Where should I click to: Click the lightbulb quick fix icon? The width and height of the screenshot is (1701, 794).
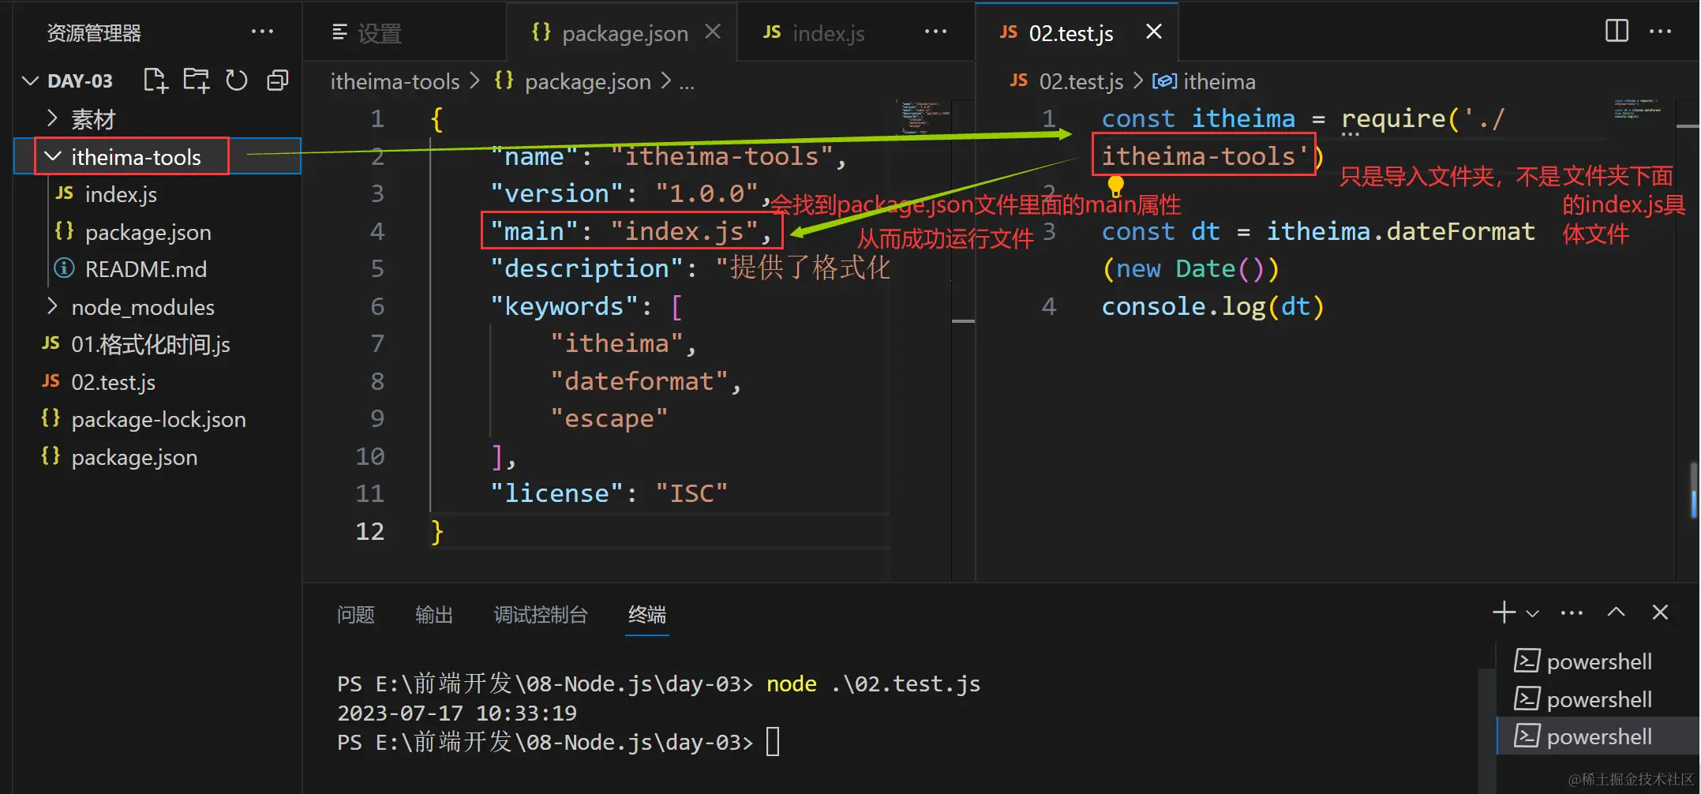(1115, 186)
